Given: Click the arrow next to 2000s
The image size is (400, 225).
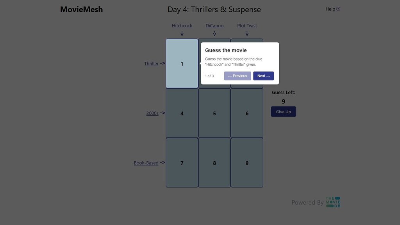Looking at the screenshot, I should pyautogui.click(x=163, y=113).
